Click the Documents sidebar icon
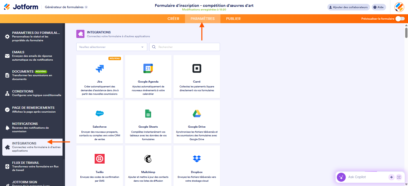 coord(7,75)
